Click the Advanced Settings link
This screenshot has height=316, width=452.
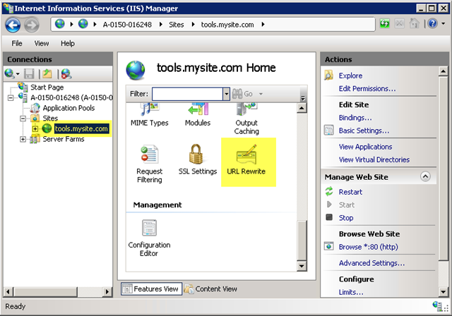pos(372,263)
